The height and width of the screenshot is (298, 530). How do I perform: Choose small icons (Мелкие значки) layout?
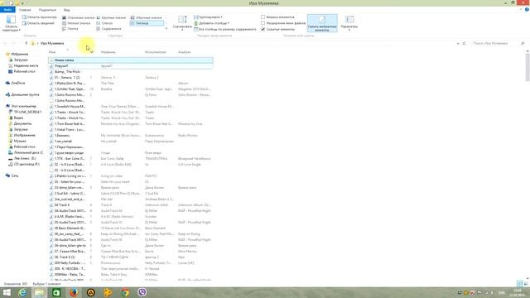pos(76,23)
